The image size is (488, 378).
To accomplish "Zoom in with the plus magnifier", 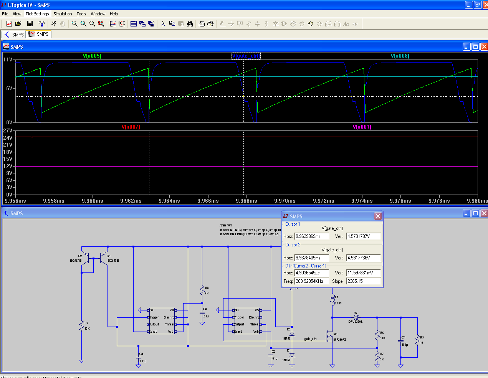I will pos(74,24).
